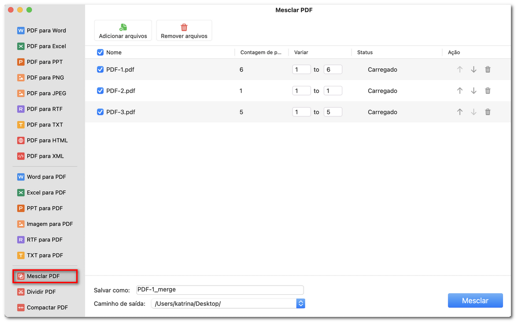Click PDF-3.pdf start page range field
Screen dimensions: 516x322
(301, 112)
